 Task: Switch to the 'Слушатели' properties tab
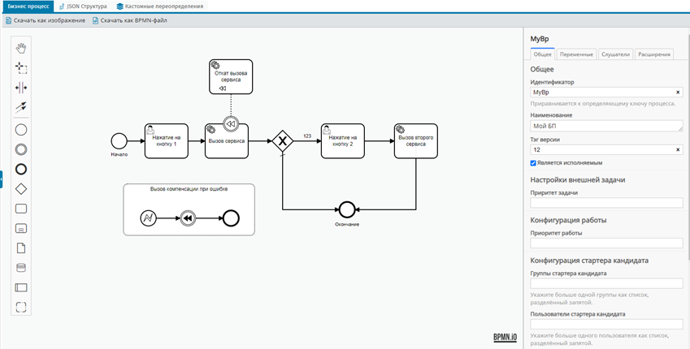pos(616,54)
